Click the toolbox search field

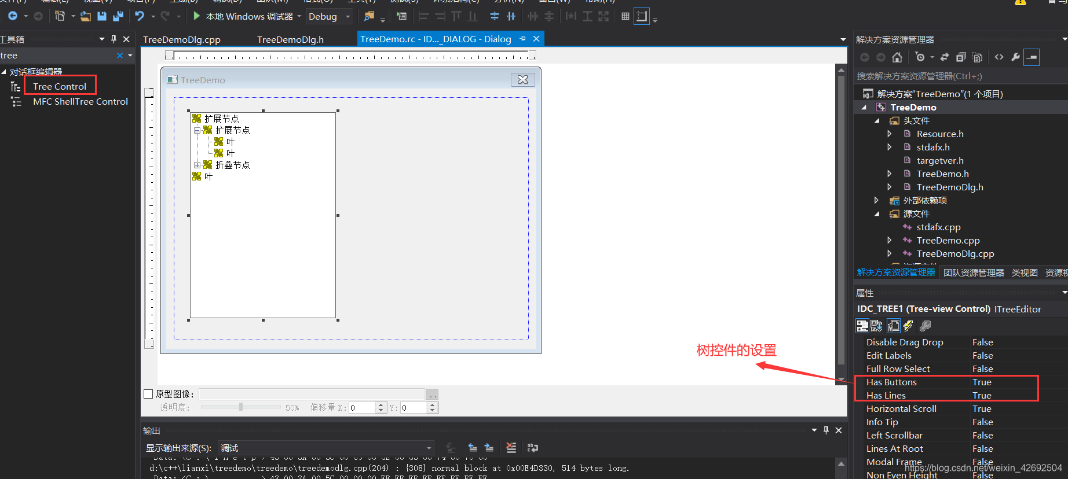click(x=57, y=56)
